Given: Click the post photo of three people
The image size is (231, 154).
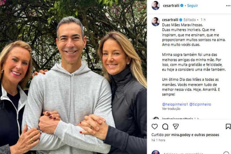Looking at the screenshot, I should click(73, 77).
